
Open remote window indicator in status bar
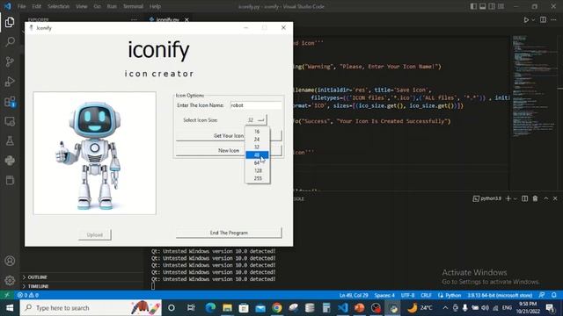click(7, 295)
